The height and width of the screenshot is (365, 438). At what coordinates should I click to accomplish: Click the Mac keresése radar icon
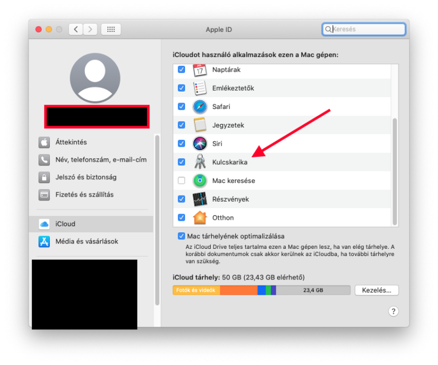point(200,181)
